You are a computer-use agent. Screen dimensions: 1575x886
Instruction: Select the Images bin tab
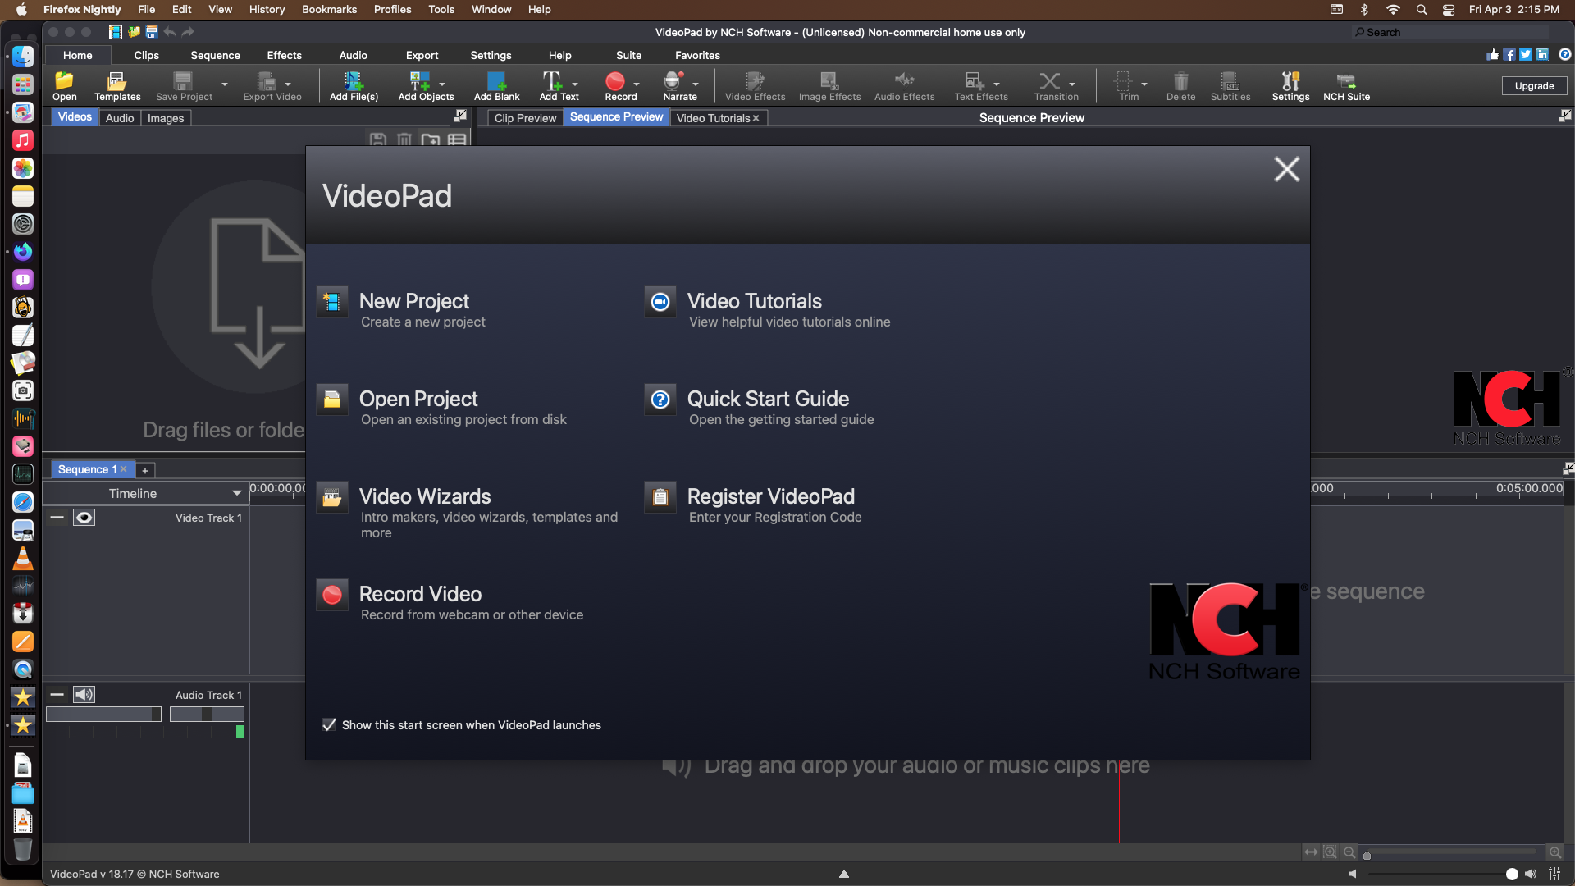pyautogui.click(x=166, y=118)
